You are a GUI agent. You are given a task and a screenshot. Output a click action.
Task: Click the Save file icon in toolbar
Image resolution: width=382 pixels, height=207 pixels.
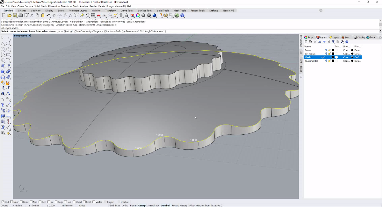(x=15, y=15)
